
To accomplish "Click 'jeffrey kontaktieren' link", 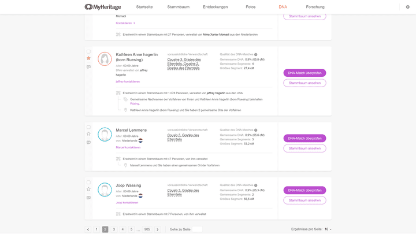I will [x=128, y=81].
